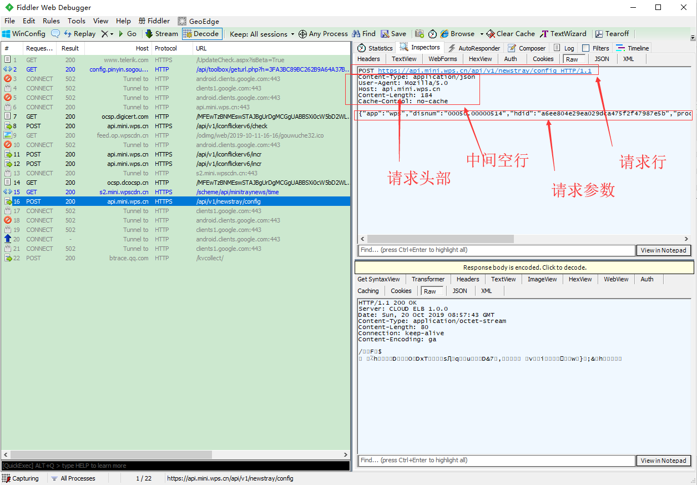The height and width of the screenshot is (485, 697).
Task: Open the Remove sessions X dropdown
Action: click(x=107, y=34)
